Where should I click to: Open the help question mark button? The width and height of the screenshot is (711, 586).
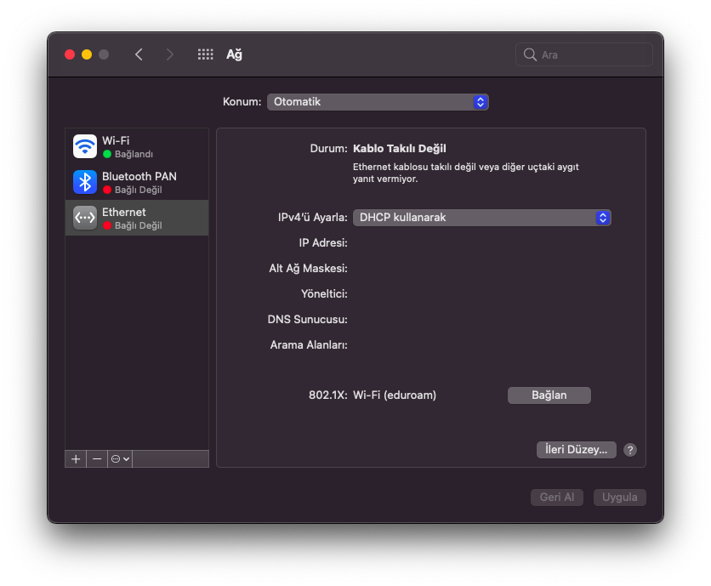tap(630, 450)
